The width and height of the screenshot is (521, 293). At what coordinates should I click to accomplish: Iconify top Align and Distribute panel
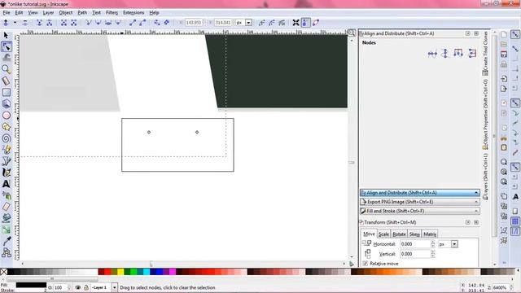pos(468,33)
